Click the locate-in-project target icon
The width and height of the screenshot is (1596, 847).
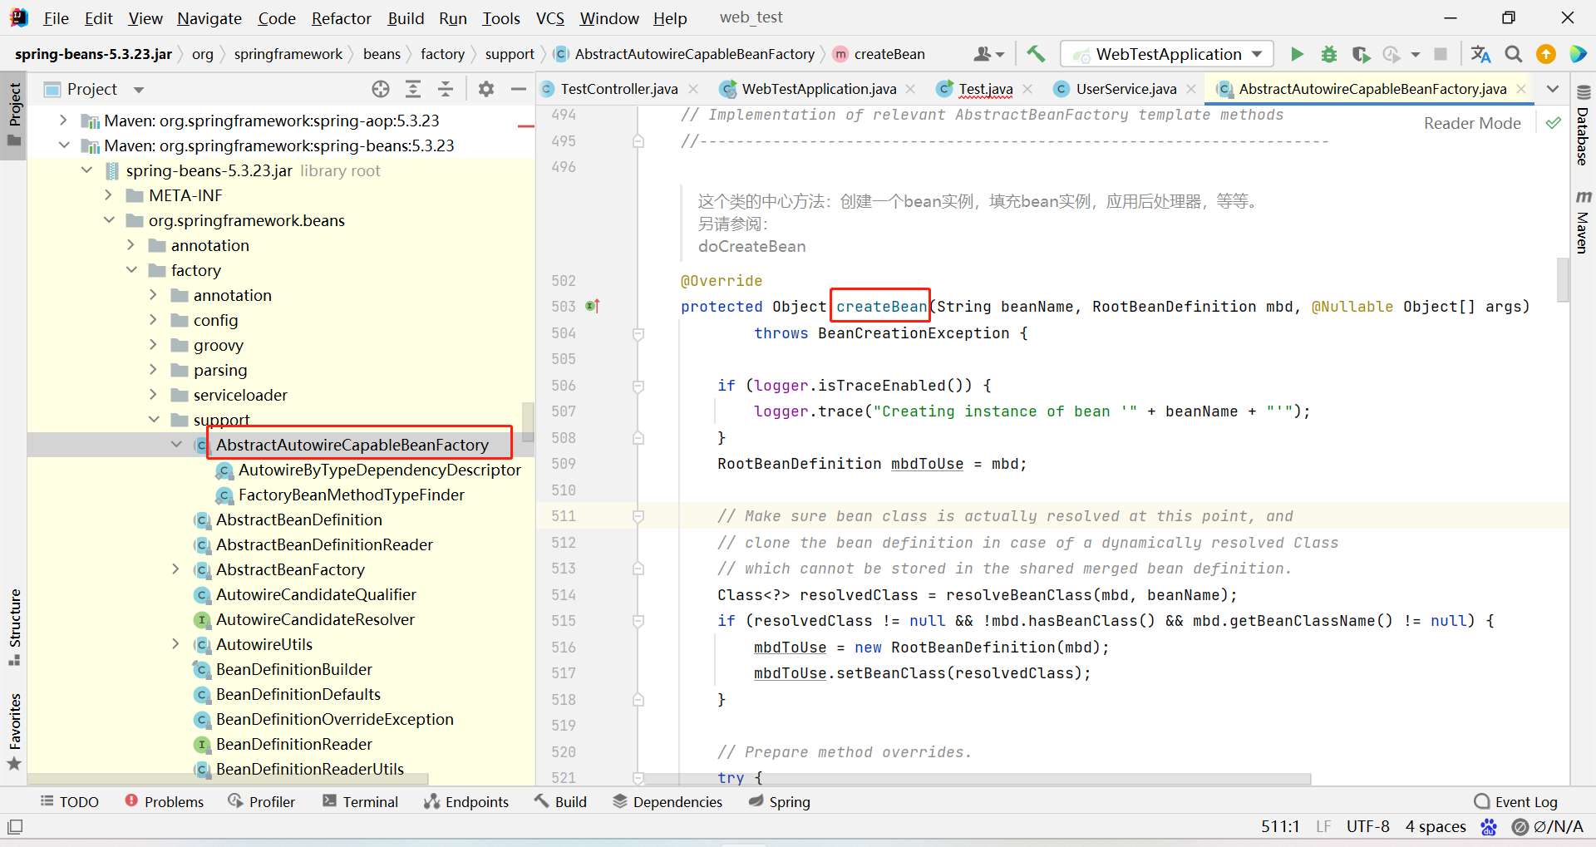tap(381, 89)
